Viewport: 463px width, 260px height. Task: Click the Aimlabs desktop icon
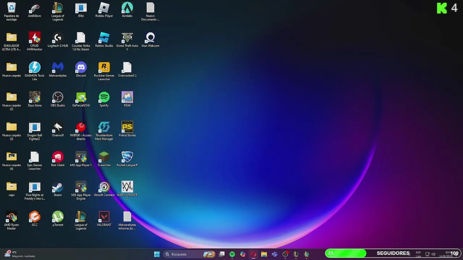pyautogui.click(x=127, y=10)
